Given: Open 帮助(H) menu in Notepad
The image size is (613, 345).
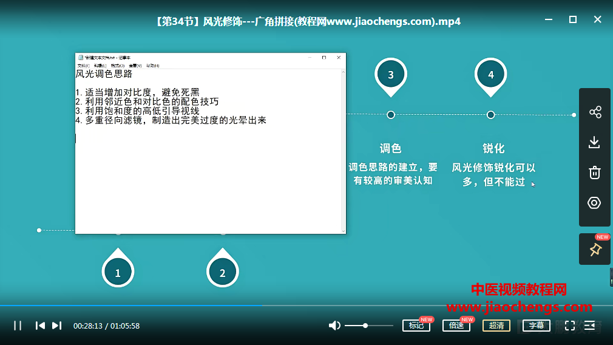Looking at the screenshot, I should 153,66.
